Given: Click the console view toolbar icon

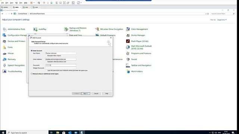Looking at the screenshot, I should [73, 3].
